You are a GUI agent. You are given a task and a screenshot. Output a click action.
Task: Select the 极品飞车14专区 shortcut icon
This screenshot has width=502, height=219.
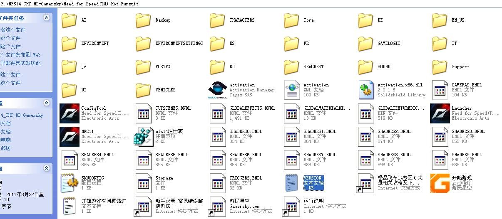point(365,183)
